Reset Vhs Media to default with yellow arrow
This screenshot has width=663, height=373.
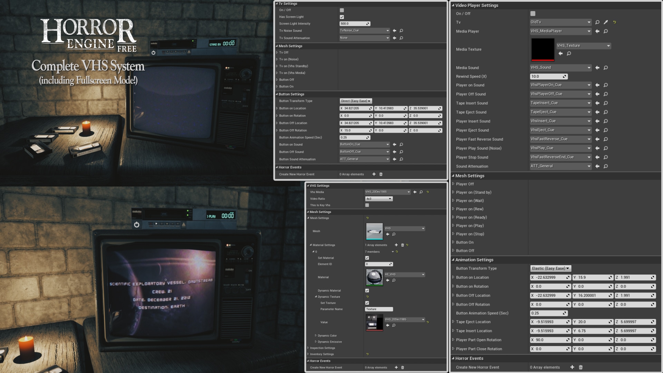[x=427, y=192]
